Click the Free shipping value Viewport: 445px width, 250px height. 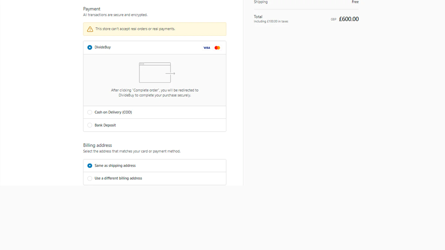click(x=355, y=2)
